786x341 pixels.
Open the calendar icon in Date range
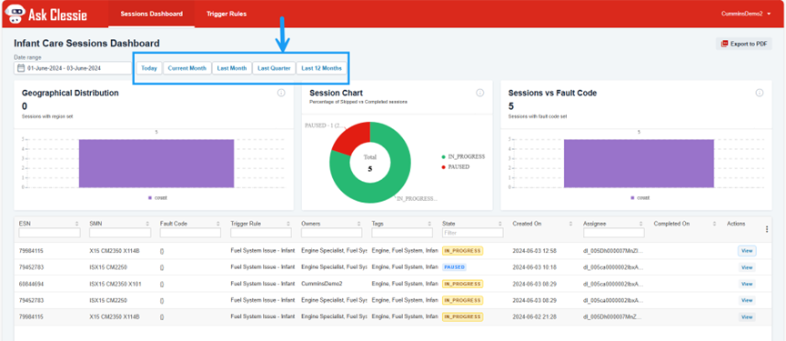[x=21, y=68]
